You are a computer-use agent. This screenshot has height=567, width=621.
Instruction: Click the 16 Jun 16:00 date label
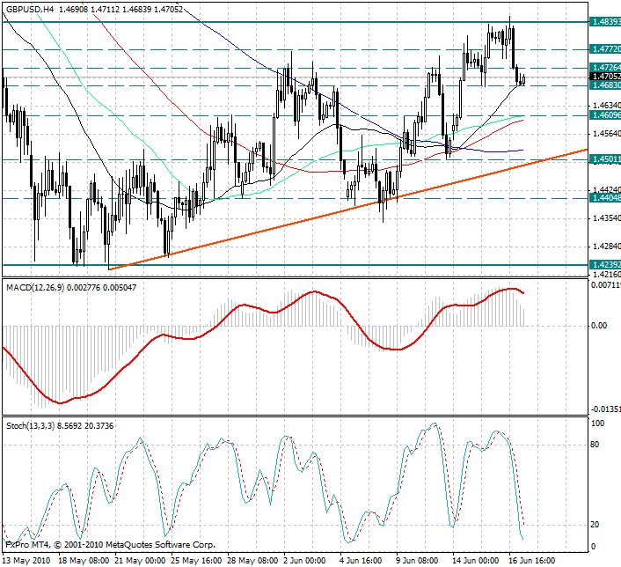(x=532, y=561)
